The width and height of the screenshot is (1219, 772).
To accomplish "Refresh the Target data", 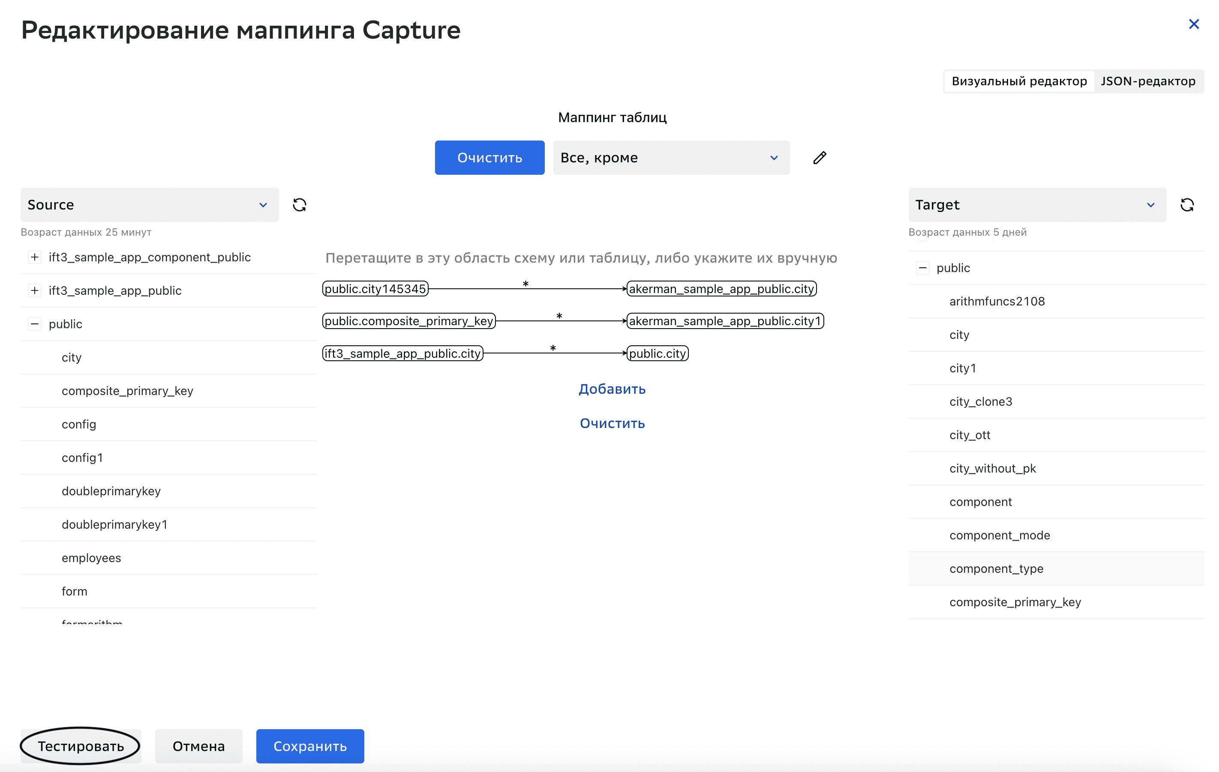I will click(1187, 205).
